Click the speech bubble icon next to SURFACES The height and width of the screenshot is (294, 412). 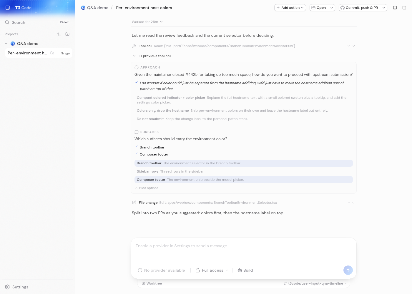point(137,132)
